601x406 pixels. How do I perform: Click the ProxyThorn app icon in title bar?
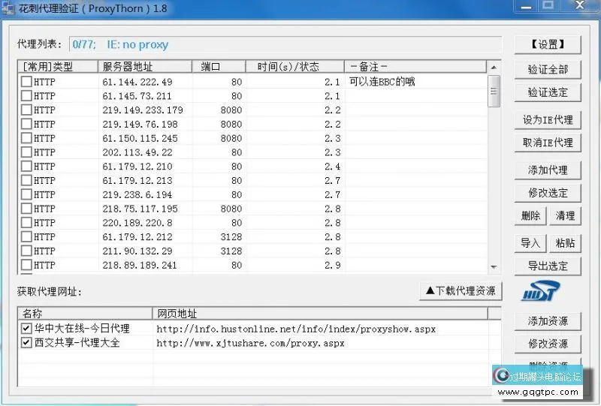pyautogui.click(x=8, y=8)
